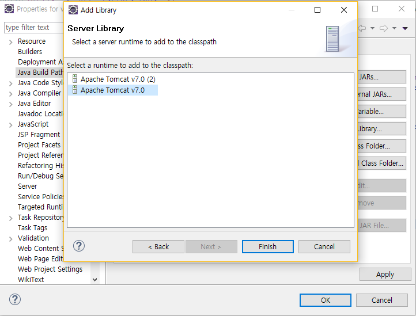Open help in Properties window
The image size is (416, 316).
(x=15, y=299)
